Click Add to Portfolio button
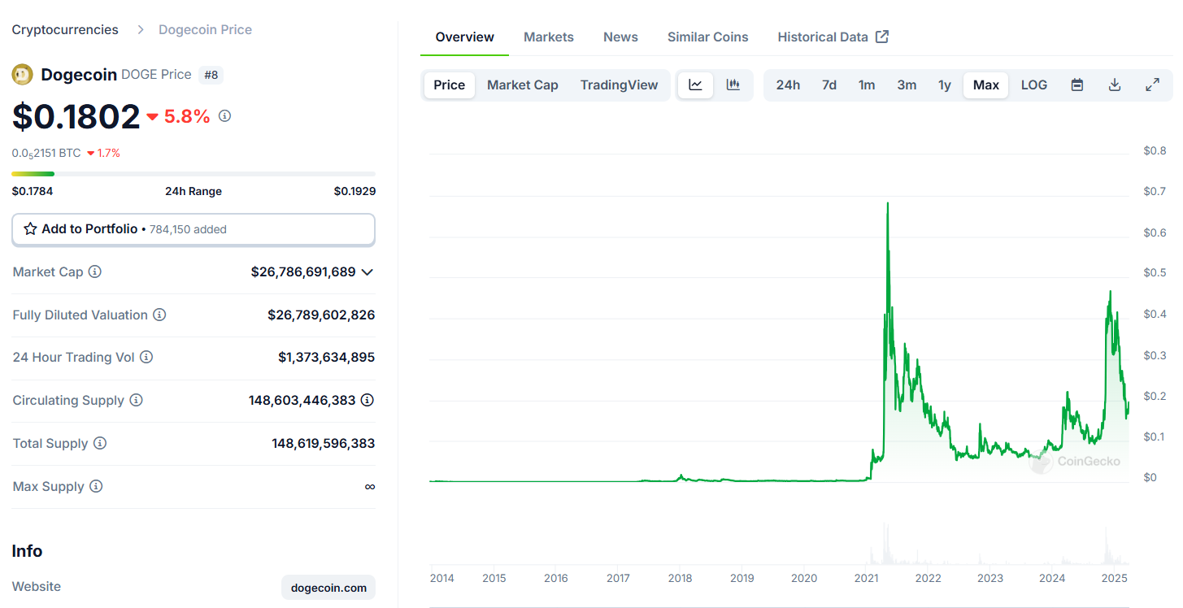 (194, 229)
